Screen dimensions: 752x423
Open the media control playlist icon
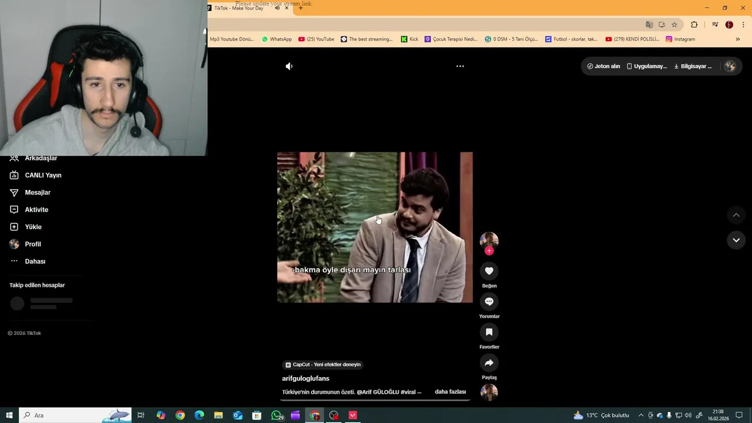[x=715, y=25]
